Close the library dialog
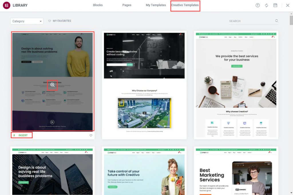This screenshot has width=293, height=195. (288, 5)
